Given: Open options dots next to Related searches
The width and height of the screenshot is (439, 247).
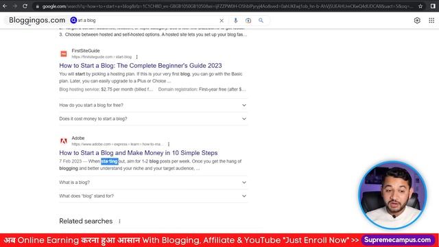Looking at the screenshot, I should (119, 221).
